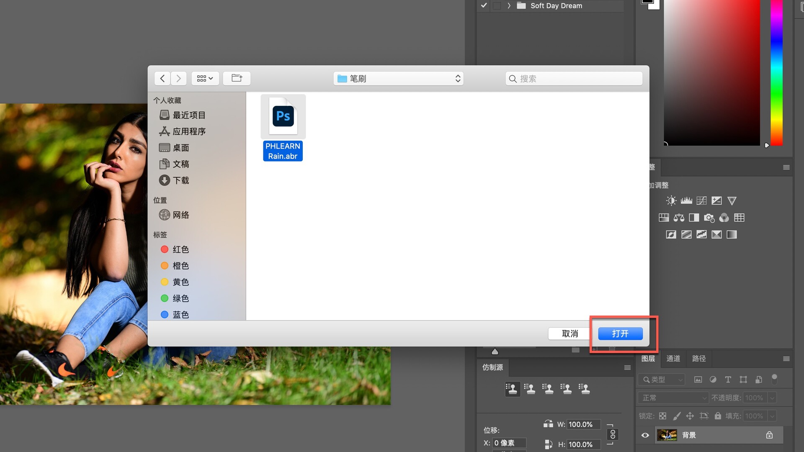Viewport: 804px width, 452px height.
Task: Open the 不透明度 opacity dropdown
Action: coord(773,398)
